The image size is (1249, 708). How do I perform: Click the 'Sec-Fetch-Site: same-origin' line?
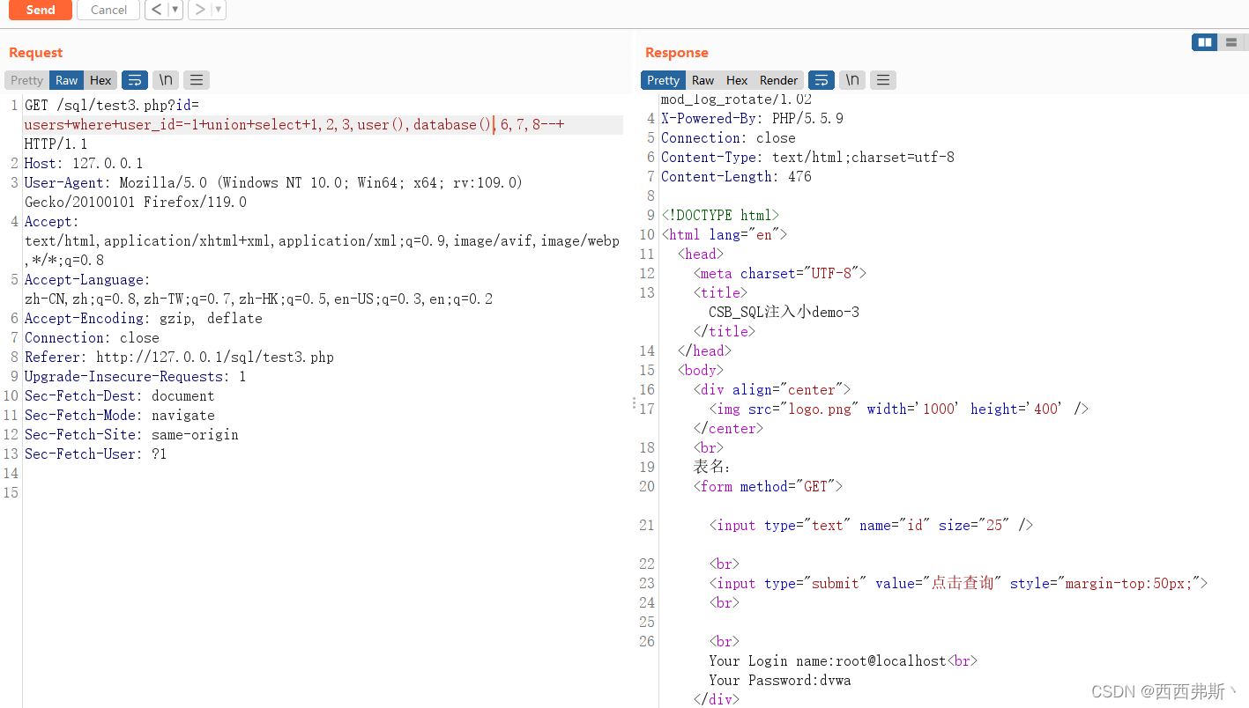pos(131,435)
